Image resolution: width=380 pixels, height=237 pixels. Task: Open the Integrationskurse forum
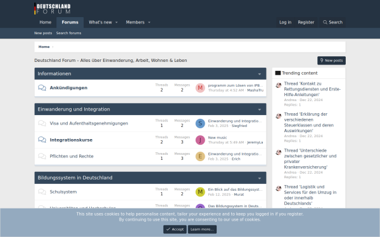tap(71, 140)
